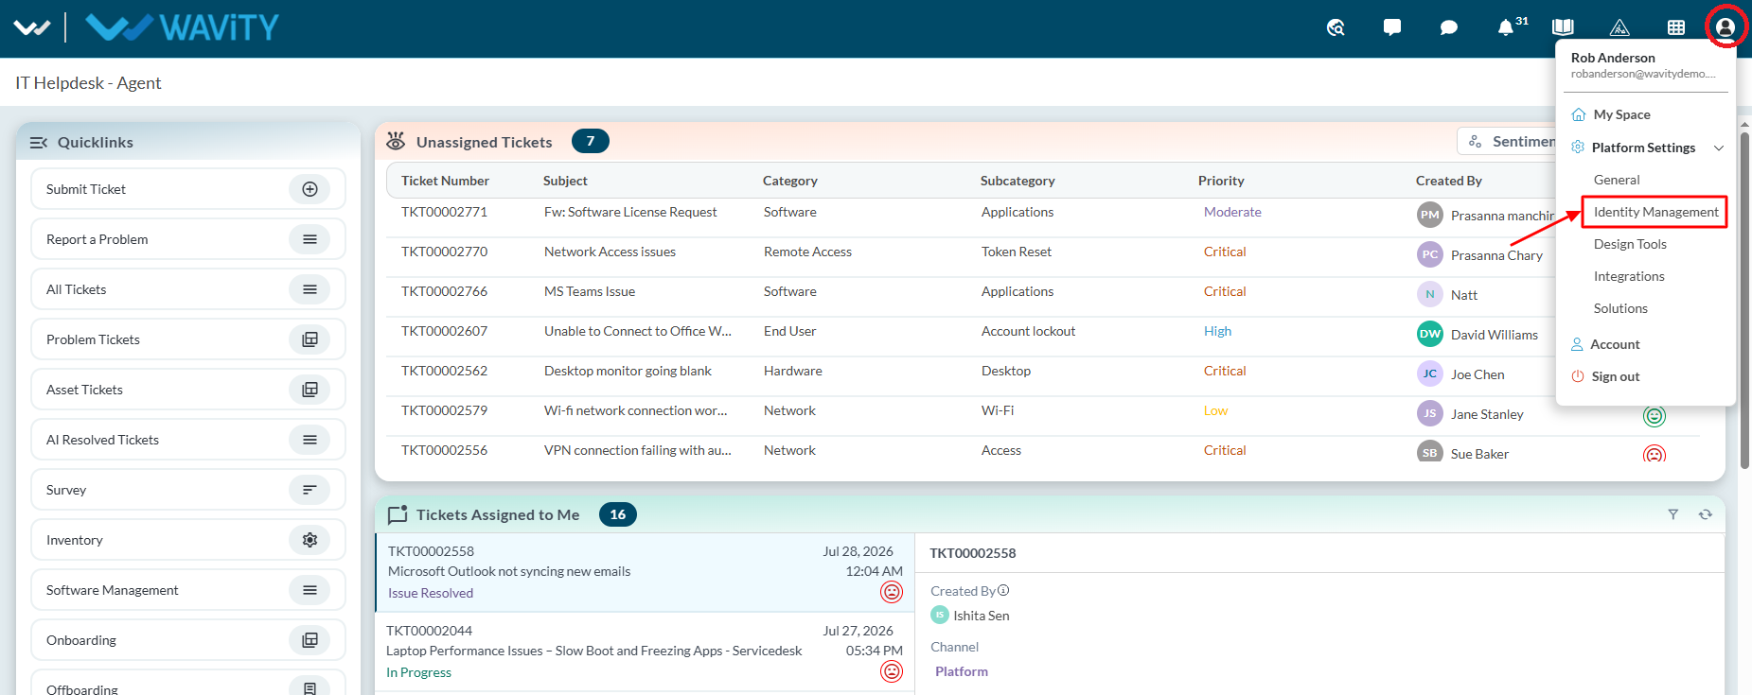This screenshot has height=695, width=1752.
Task: Click Sign out
Action: click(x=1615, y=376)
